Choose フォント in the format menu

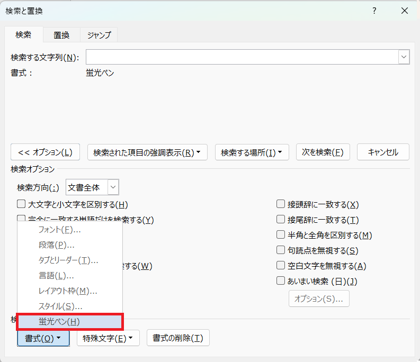59,230
